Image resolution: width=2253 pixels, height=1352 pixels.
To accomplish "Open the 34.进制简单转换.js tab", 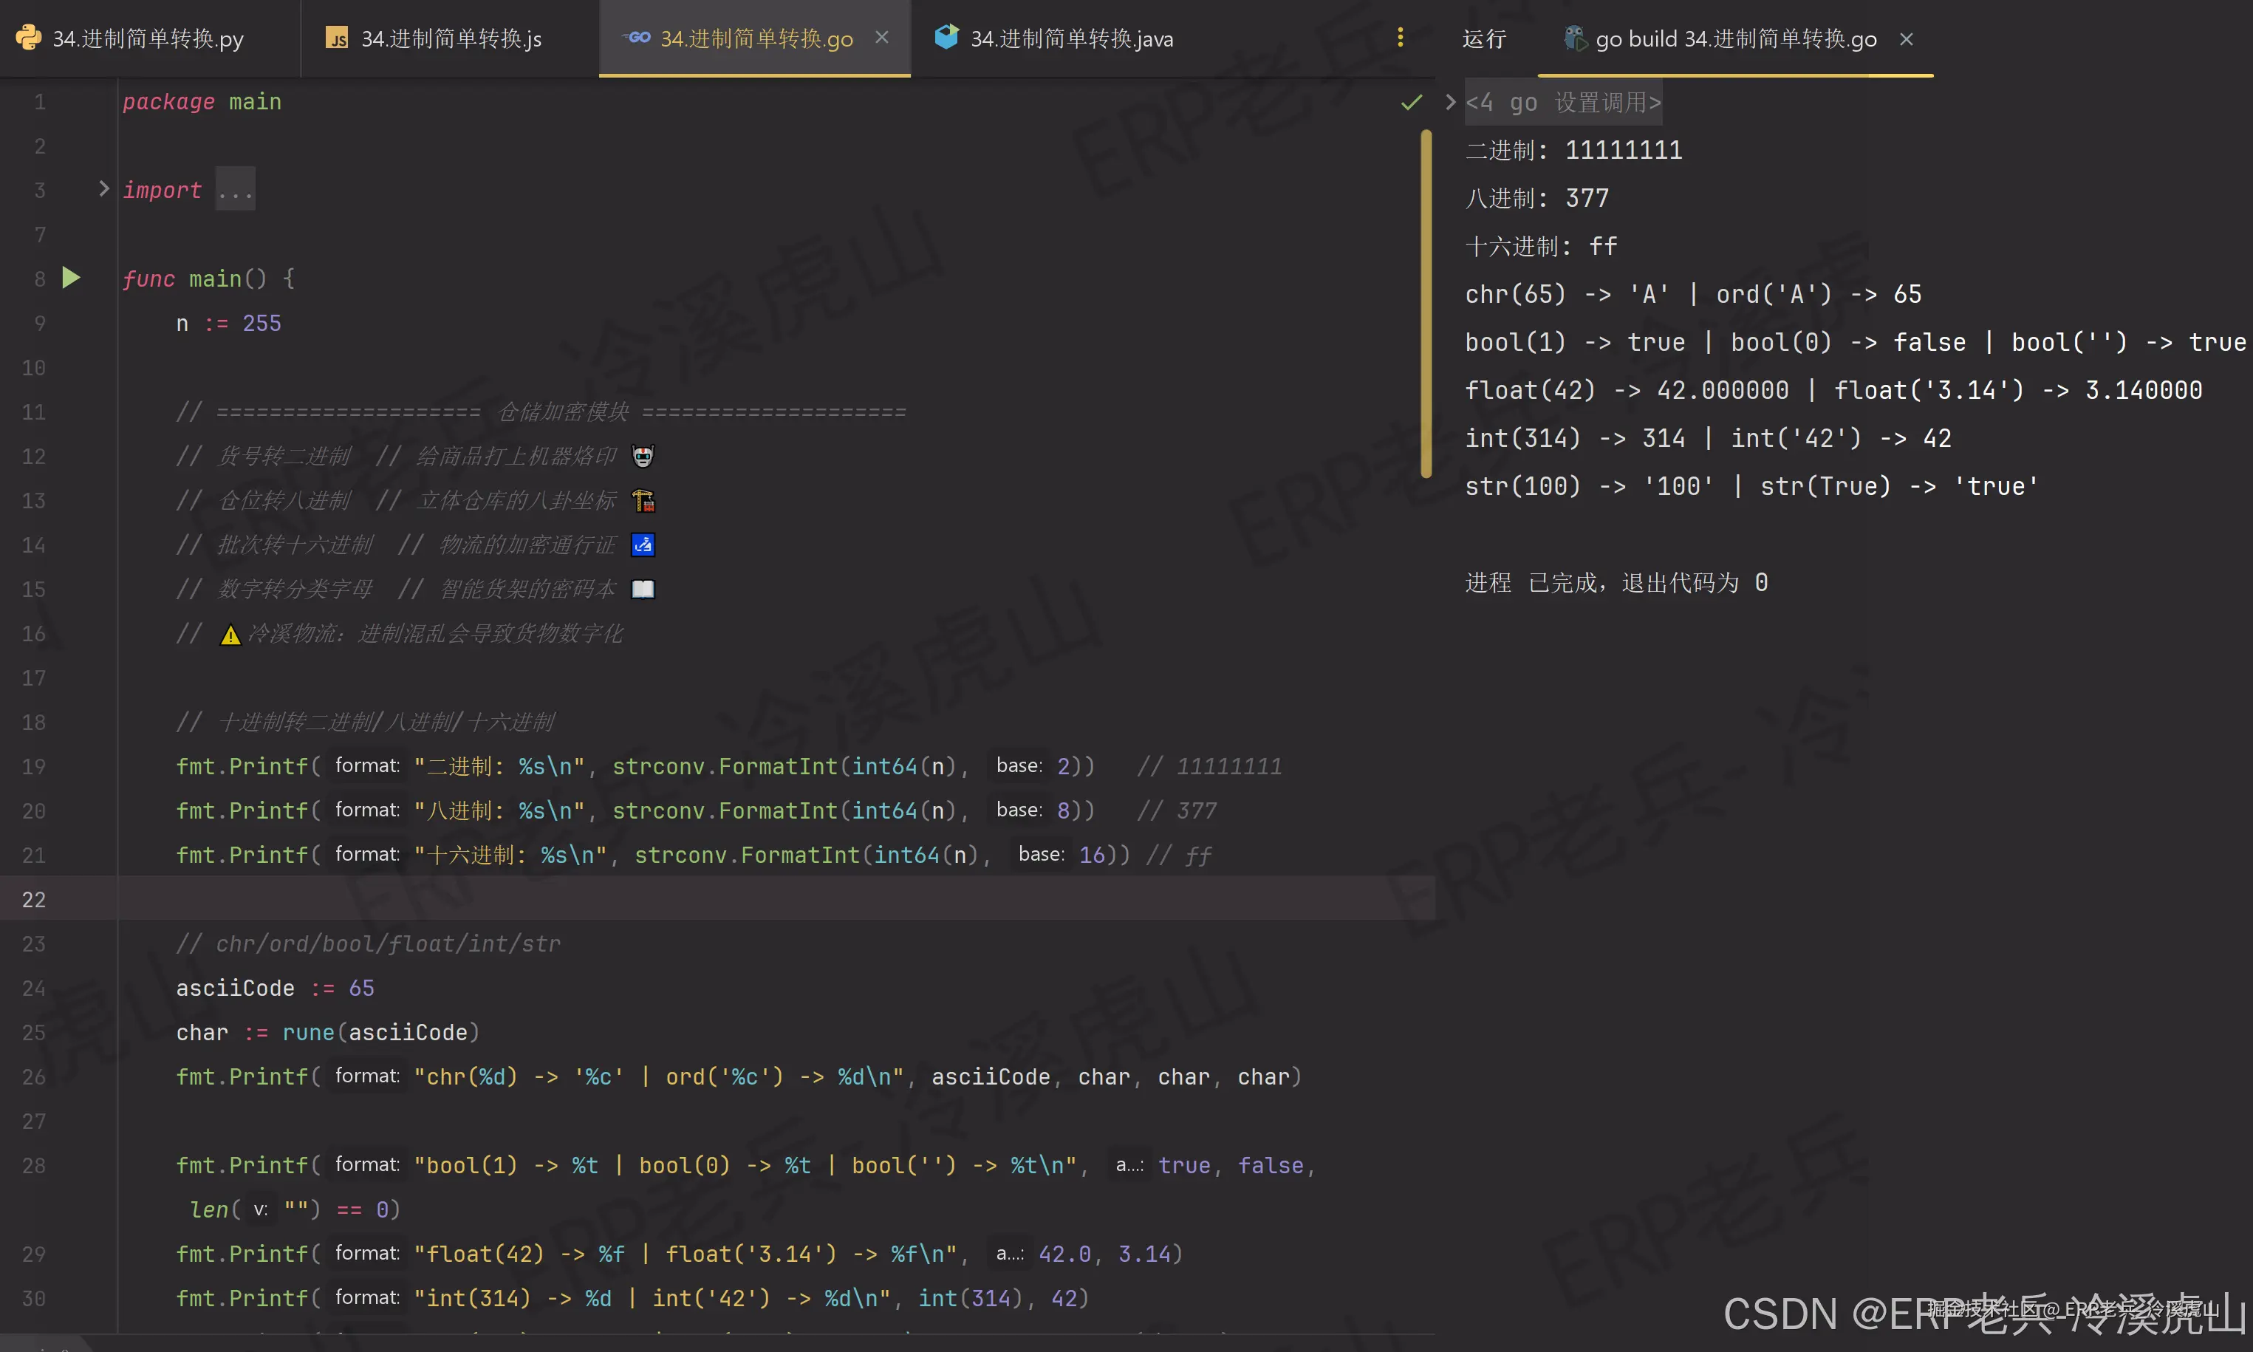I will [451, 38].
